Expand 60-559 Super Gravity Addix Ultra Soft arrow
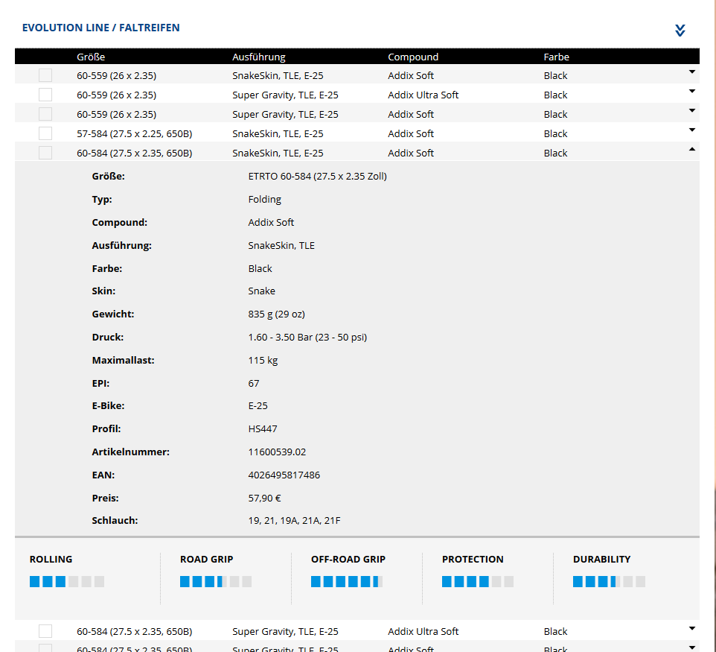Screen dimensions: 716x652 691,92
